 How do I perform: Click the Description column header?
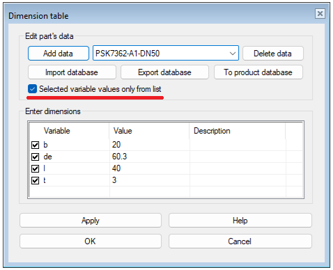coord(237,131)
